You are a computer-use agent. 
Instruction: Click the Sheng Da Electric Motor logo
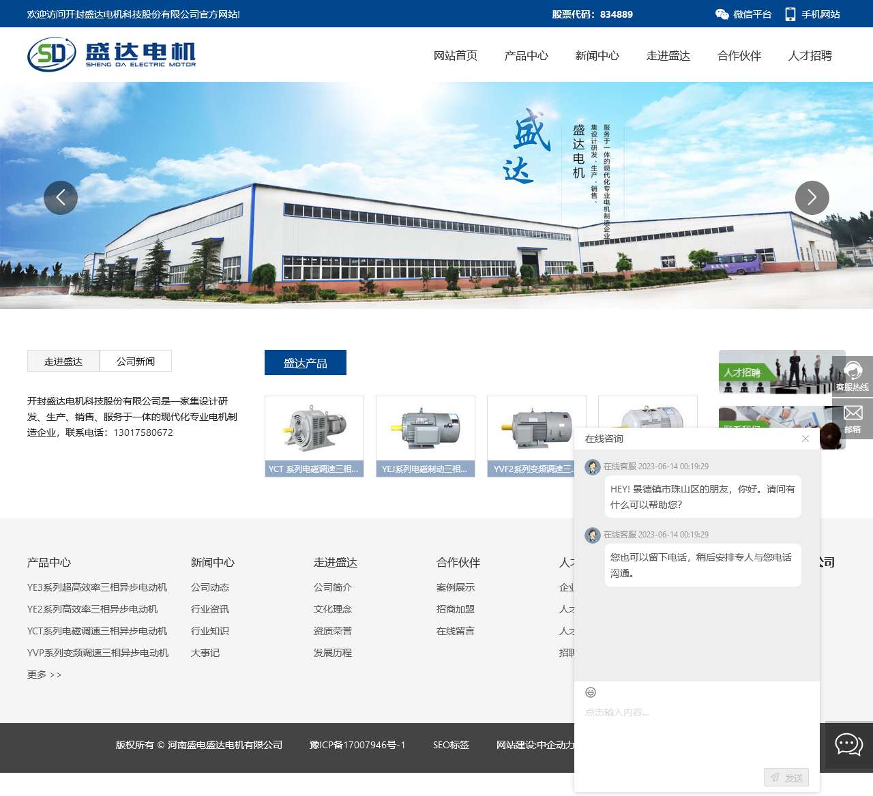click(112, 55)
